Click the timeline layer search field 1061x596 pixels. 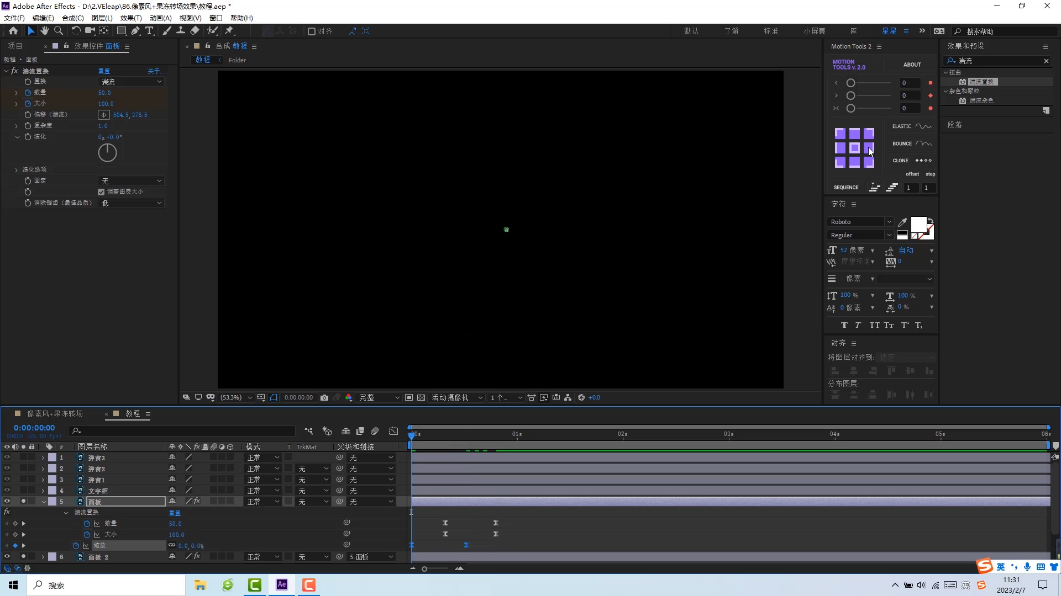pyautogui.click(x=182, y=431)
